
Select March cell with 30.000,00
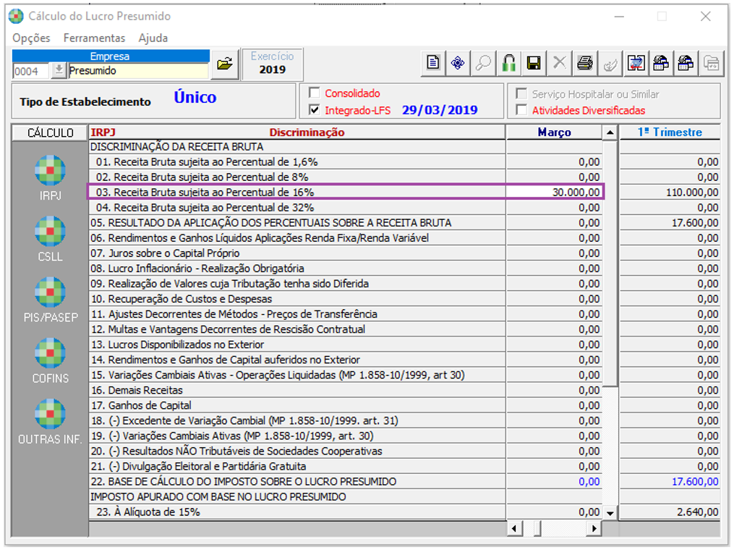point(554,192)
